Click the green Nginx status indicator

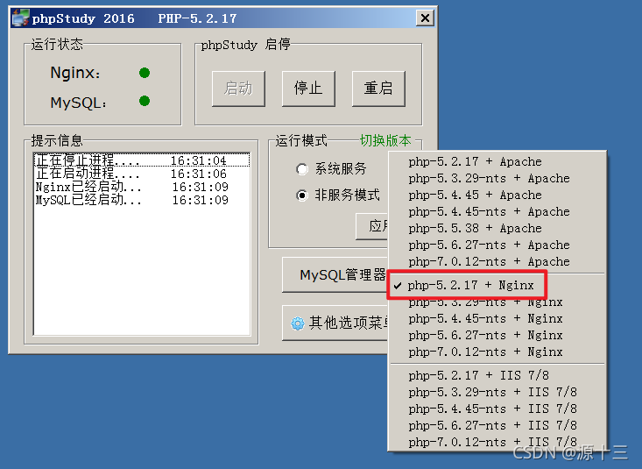coord(145,73)
